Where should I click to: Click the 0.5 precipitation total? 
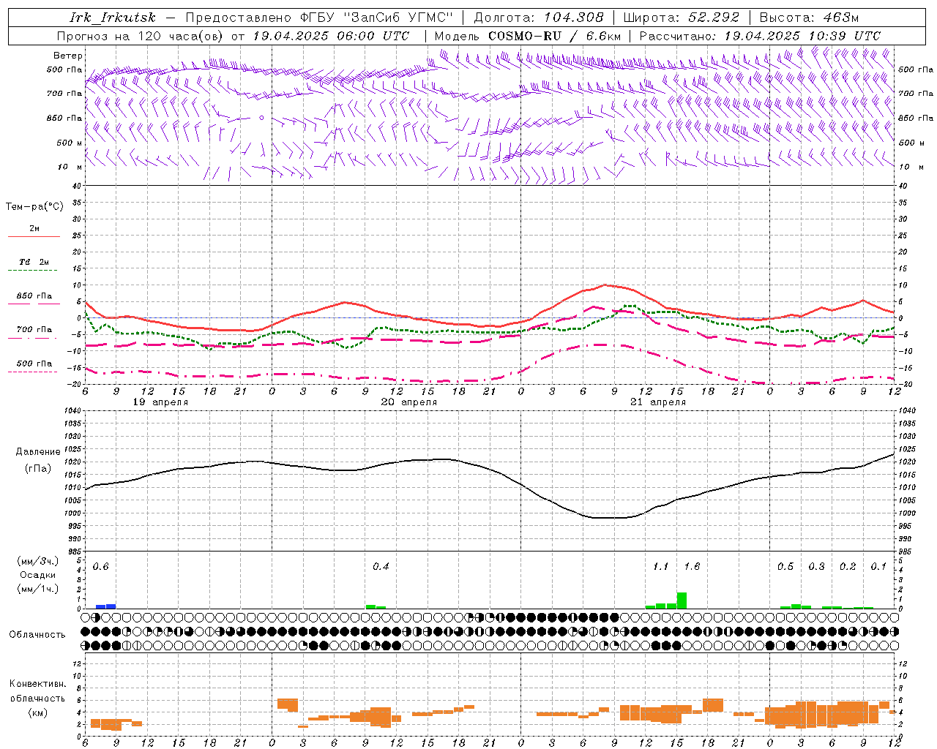coord(785,567)
